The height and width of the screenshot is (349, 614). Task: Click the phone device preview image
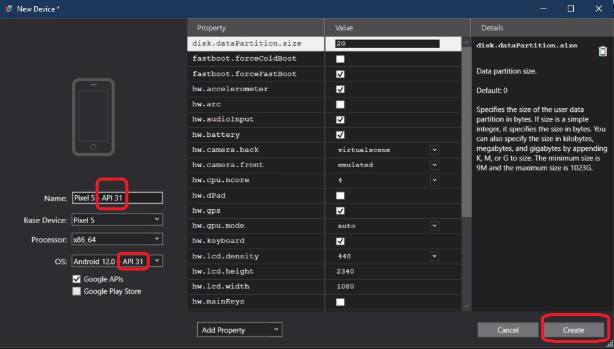93,117
